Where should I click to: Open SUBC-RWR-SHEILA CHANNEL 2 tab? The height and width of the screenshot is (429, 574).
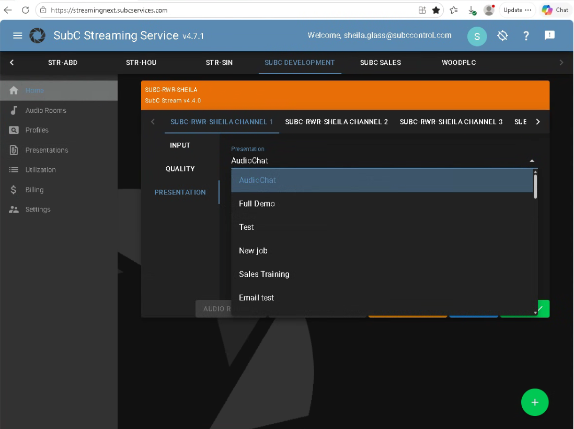337,122
